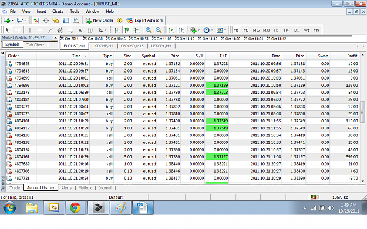Screen dimensions: 367x229
Task: Click the account history vertical scrollbar
Action: (x=362, y=117)
